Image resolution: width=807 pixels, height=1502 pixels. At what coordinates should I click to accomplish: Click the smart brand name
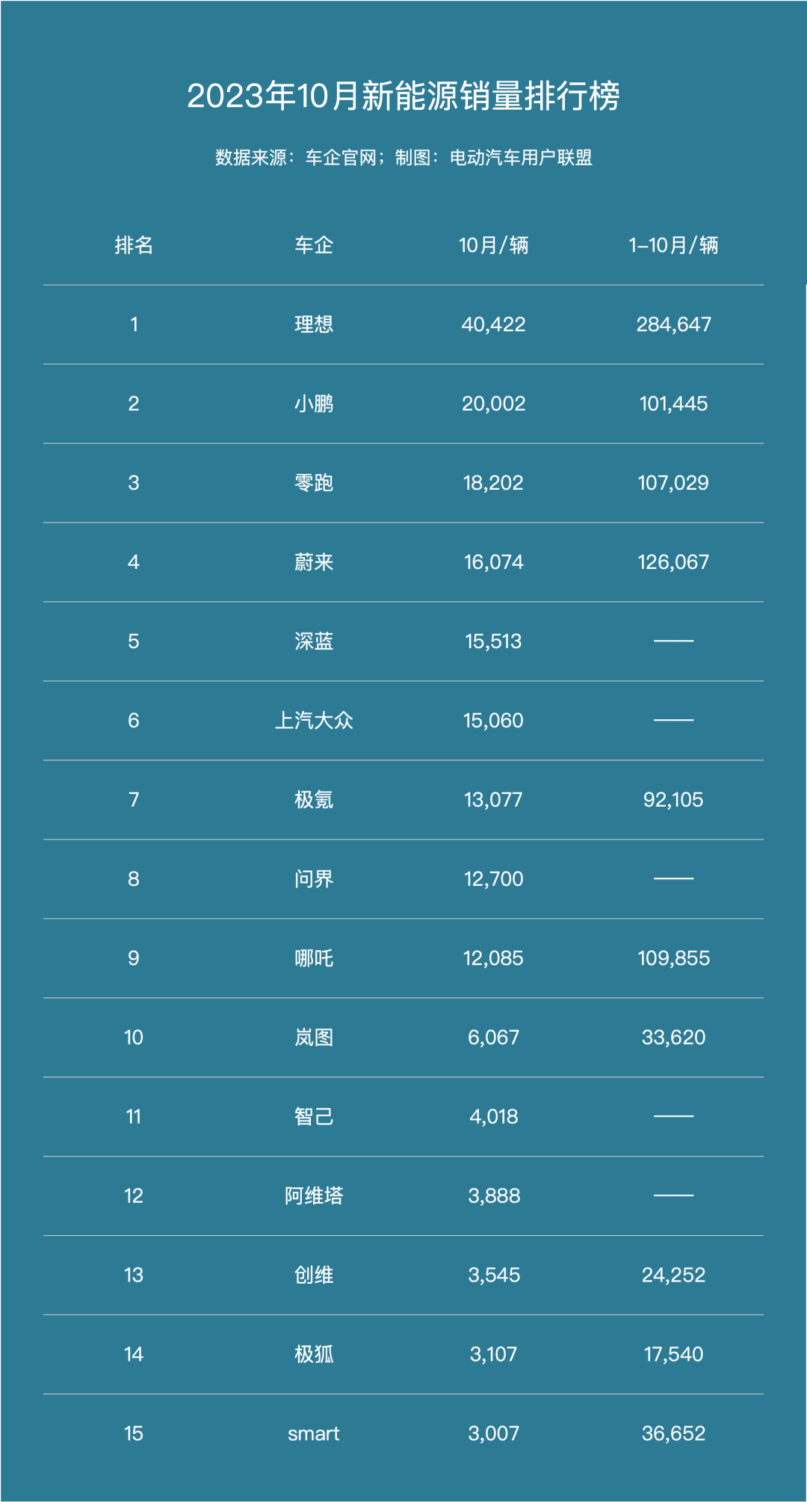(x=314, y=1434)
